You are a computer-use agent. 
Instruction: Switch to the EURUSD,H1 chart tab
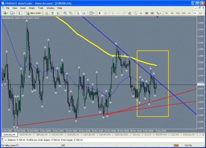click(x=189, y=135)
